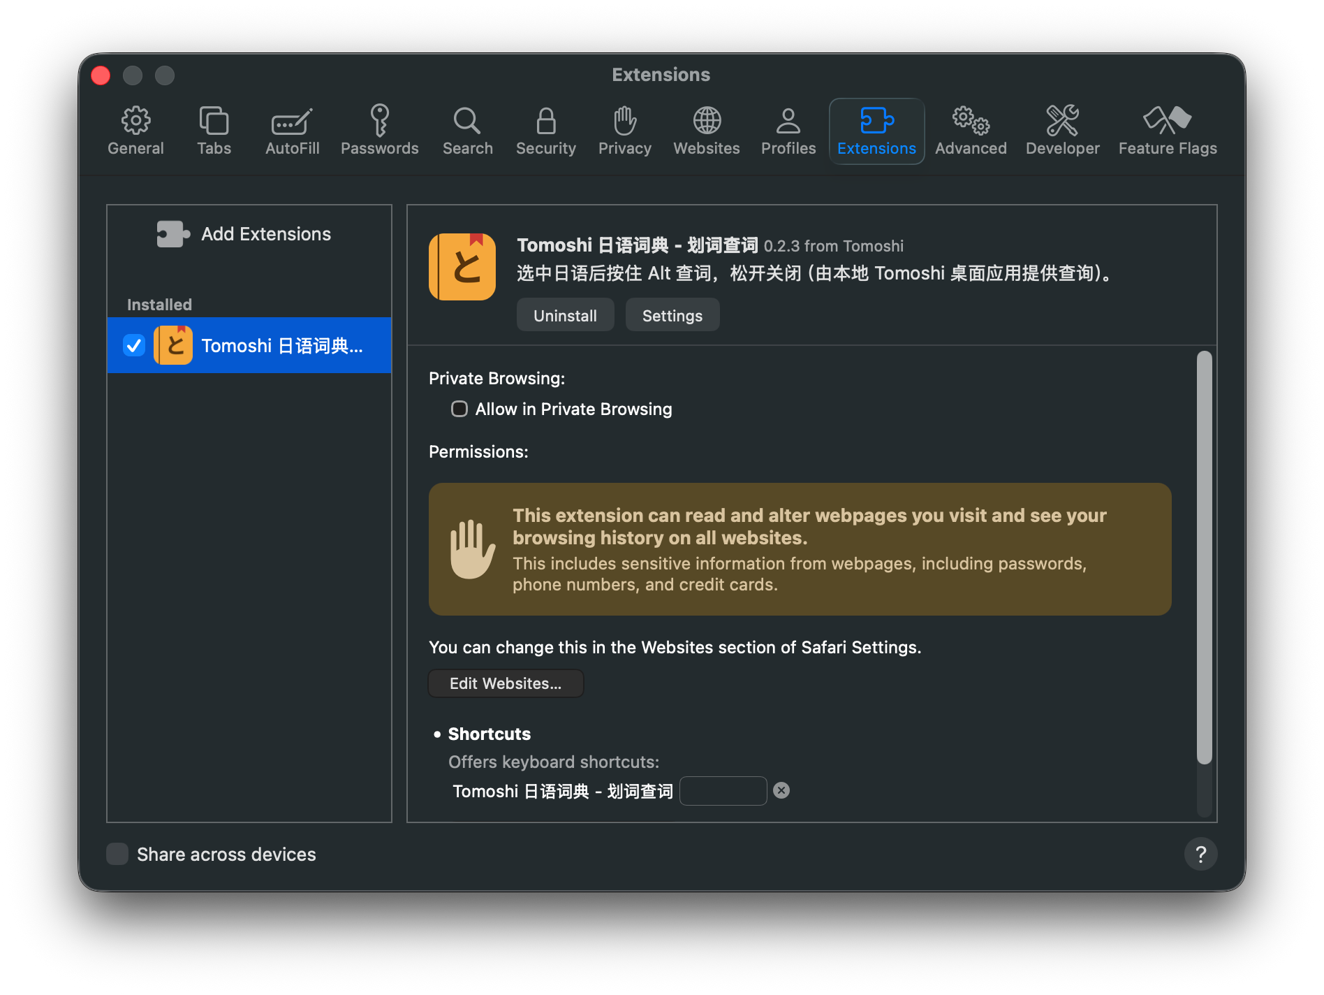Open the General settings tab
Image resolution: width=1324 pixels, height=995 pixels.
click(x=135, y=131)
